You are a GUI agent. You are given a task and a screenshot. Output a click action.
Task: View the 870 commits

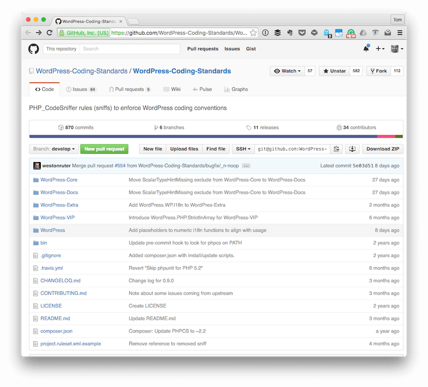[76, 127]
